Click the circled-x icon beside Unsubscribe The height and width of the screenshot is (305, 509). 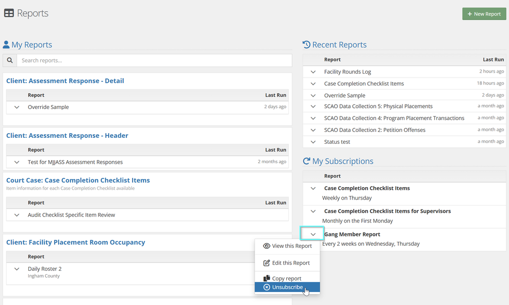click(x=266, y=287)
